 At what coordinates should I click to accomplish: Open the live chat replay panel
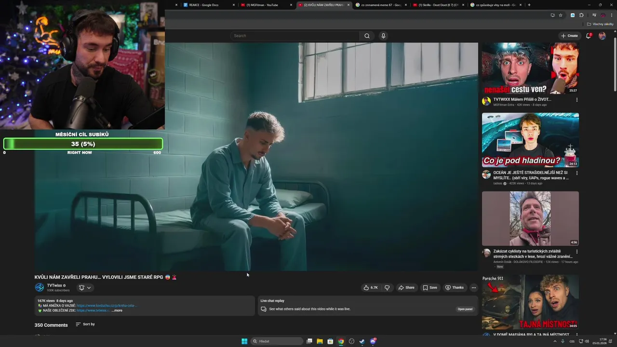click(465, 309)
